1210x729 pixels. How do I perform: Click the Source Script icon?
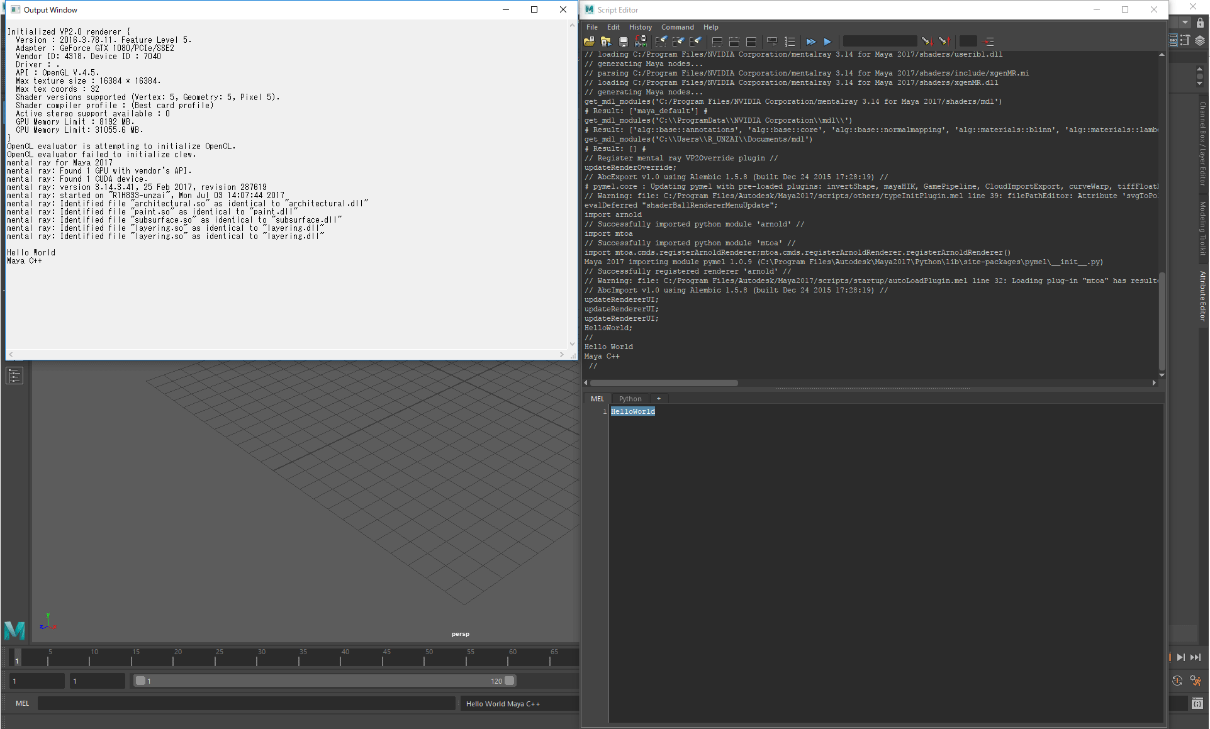[x=606, y=42]
